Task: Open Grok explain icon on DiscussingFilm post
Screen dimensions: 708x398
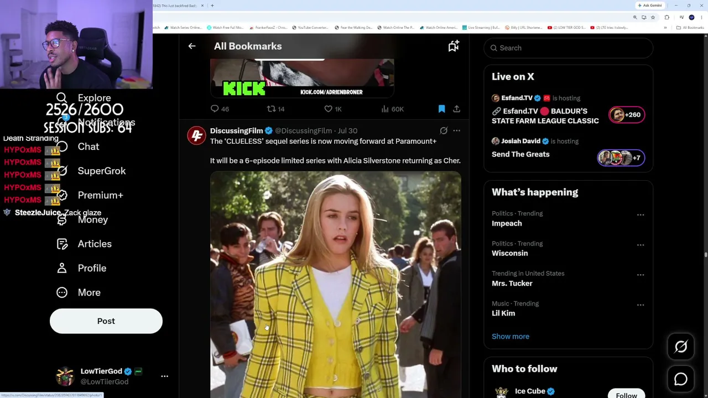Action: click(444, 131)
